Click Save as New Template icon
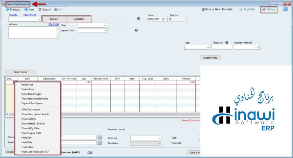The width and height of the screenshot is (293, 158). [x=204, y=9]
